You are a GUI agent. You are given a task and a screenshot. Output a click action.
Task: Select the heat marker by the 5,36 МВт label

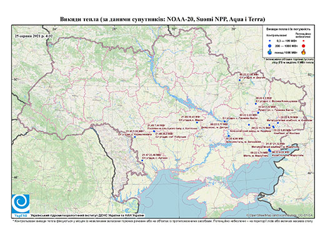pyautogui.click(x=135, y=137)
